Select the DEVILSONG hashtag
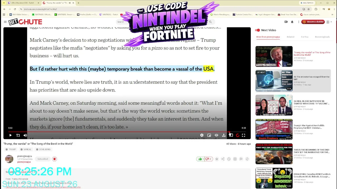 [43, 149]
